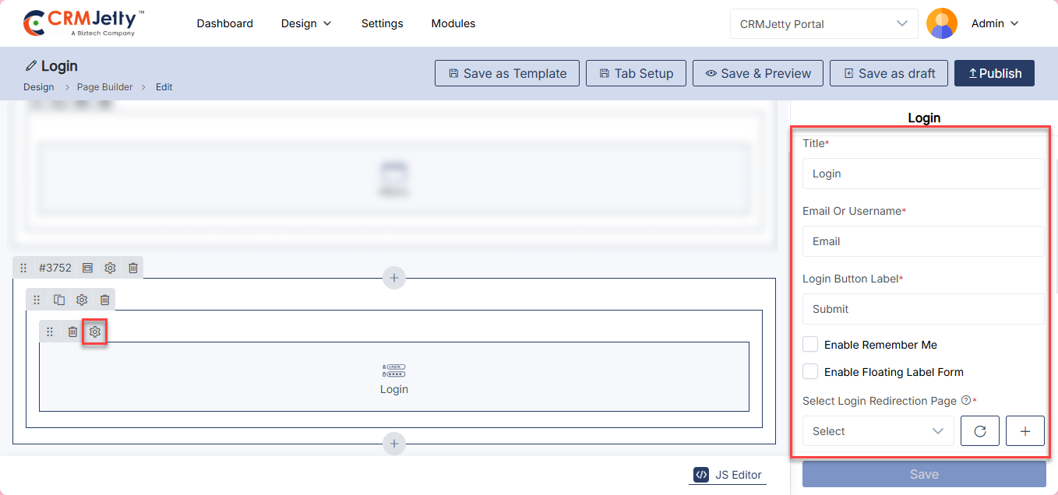Click the Publish button
The image size is (1058, 495).
pyautogui.click(x=994, y=73)
